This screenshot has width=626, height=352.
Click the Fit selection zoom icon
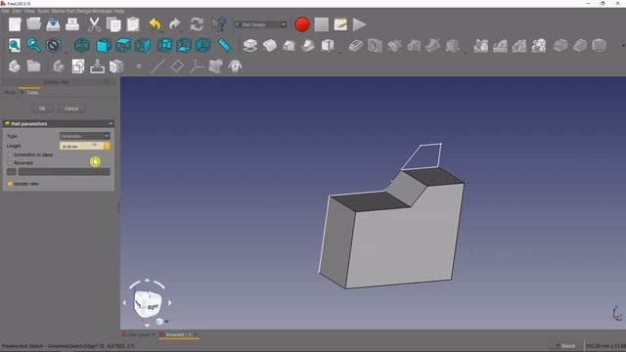click(x=33, y=46)
